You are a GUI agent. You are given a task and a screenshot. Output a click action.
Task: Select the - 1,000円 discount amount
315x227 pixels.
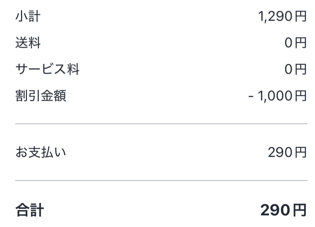coord(278,96)
